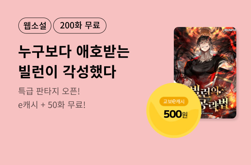
Task: Click the MUNPIA logo on cover
Action: pyautogui.click(x=230, y=30)
